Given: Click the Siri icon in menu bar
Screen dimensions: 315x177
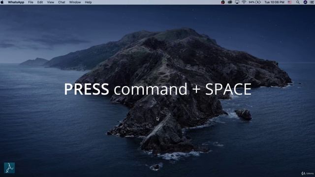Looking at the screenshot, I should 305,2.
